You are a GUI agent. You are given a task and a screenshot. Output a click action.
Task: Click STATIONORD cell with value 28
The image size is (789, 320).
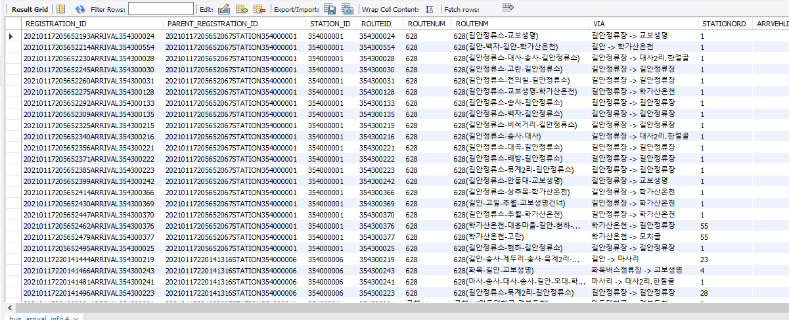(x=725, y=293)
